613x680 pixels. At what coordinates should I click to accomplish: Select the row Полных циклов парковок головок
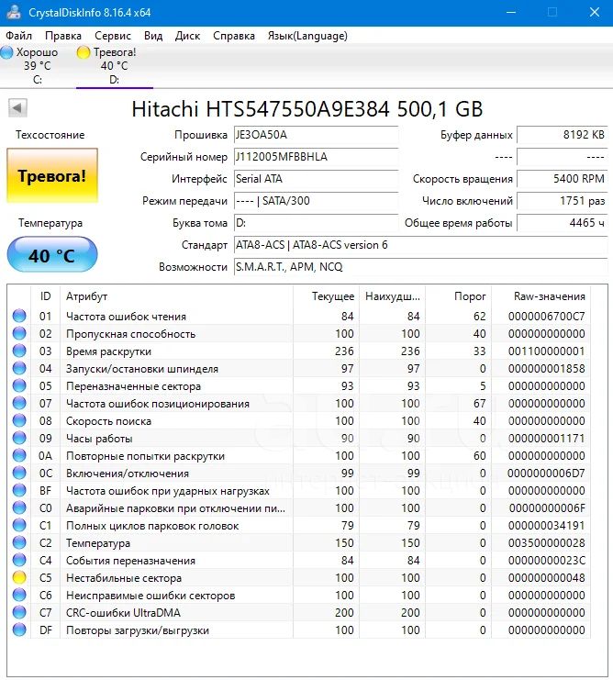point(299,525)
